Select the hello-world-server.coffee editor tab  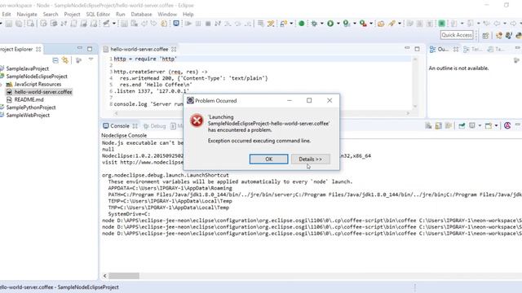[139, 49]
